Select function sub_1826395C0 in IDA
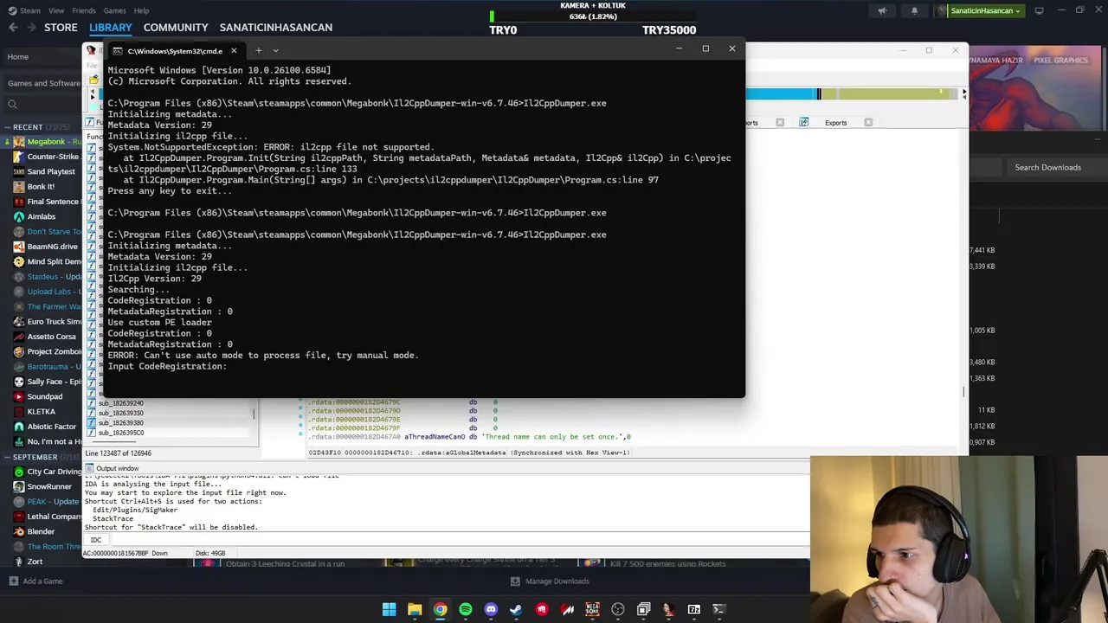 120,433
